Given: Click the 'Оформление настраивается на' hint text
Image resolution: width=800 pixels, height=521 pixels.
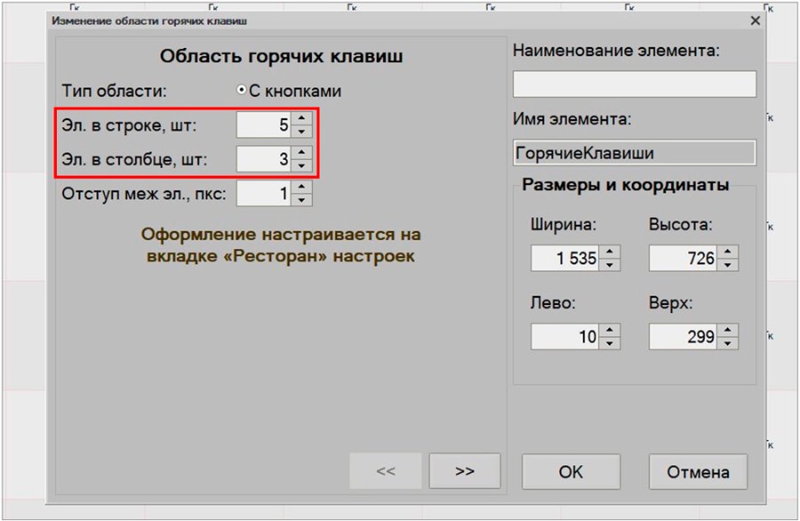Looking at the screenshot, I should [x=281, y=234].
